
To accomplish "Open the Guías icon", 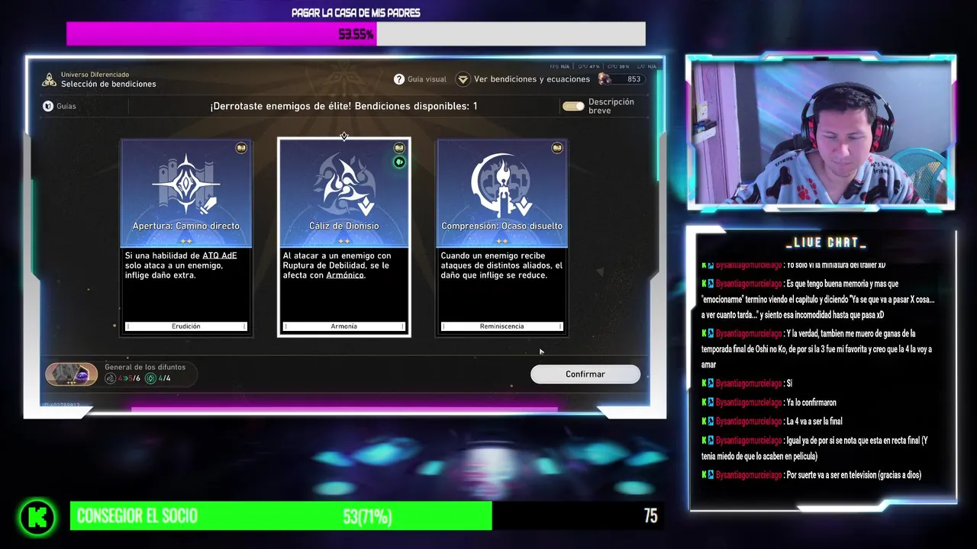I will tap(48, 106).
